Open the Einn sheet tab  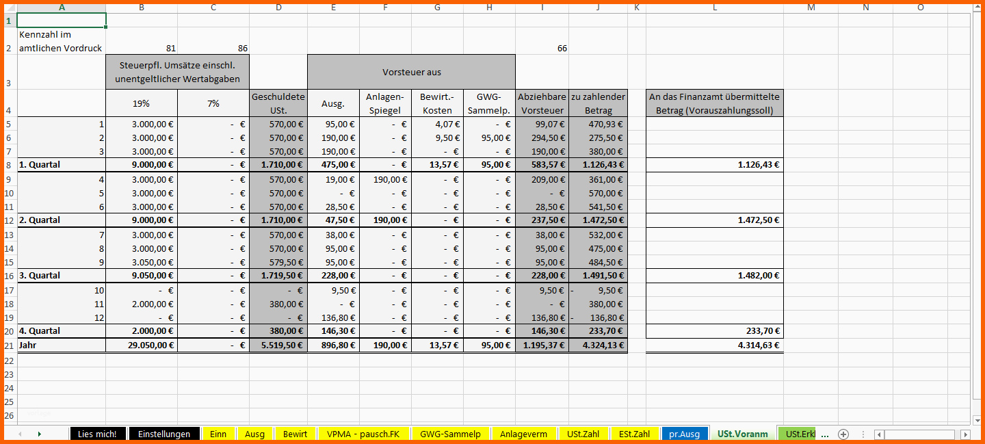(218, 434)
